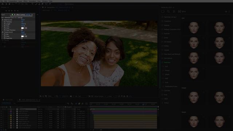Select the Selection tool in the toolbar
The image size is (233, 131).
coord(6,4)
